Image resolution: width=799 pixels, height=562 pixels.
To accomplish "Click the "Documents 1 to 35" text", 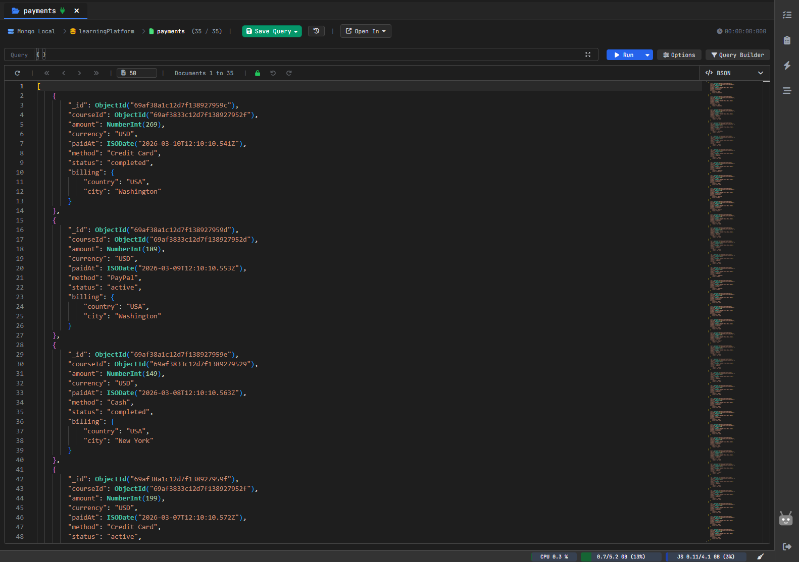I will coord(204,73).
